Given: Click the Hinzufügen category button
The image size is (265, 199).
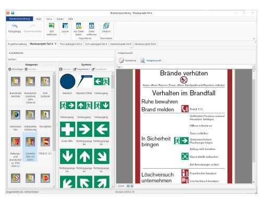Looking at the screenshot, I should point(16,69).
